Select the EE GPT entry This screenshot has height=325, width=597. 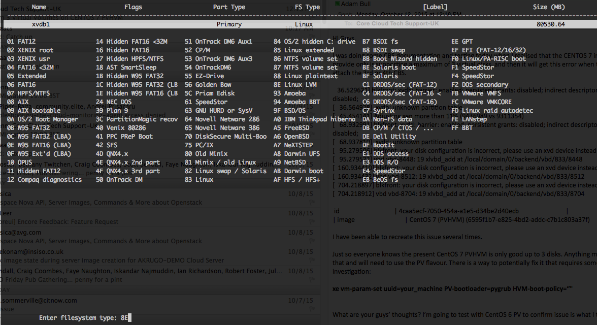tap(462, 42)
